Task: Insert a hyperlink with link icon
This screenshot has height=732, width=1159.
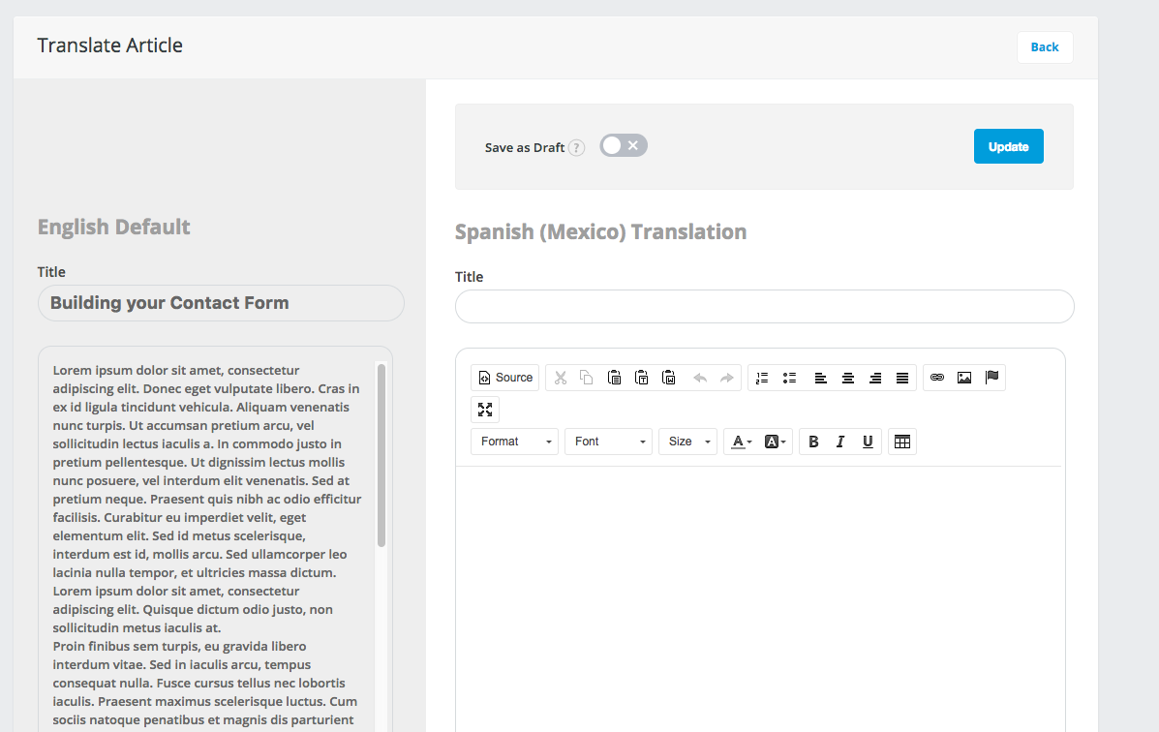Action: pyautogui.click(x=937, y=378)
